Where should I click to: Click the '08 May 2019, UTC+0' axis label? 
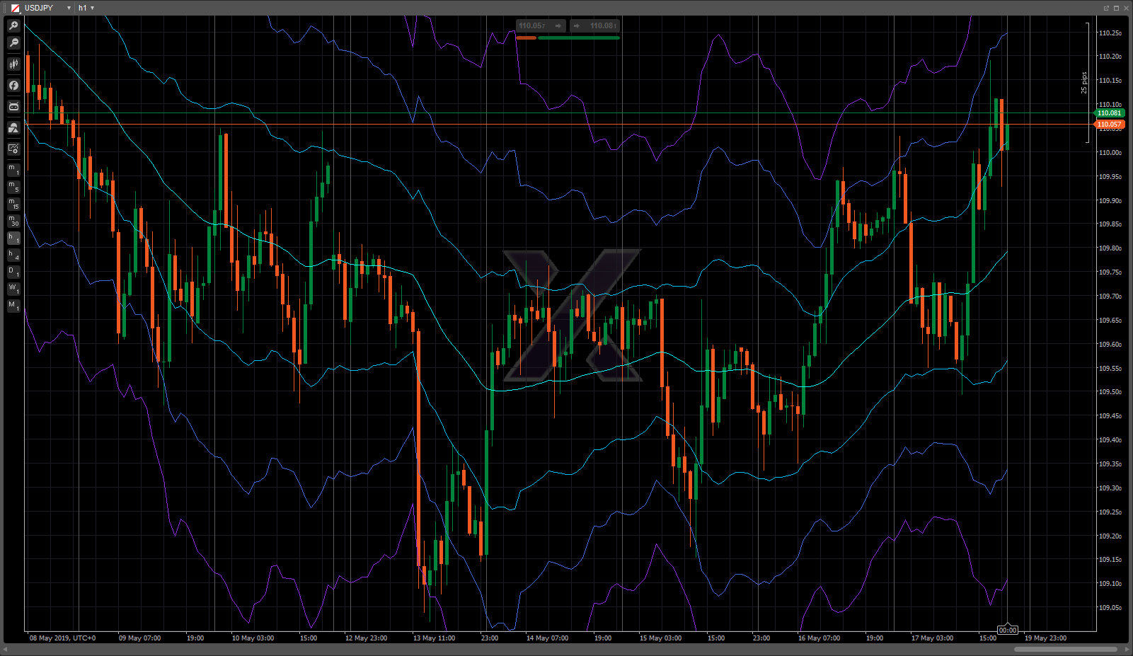click(62, 638)
